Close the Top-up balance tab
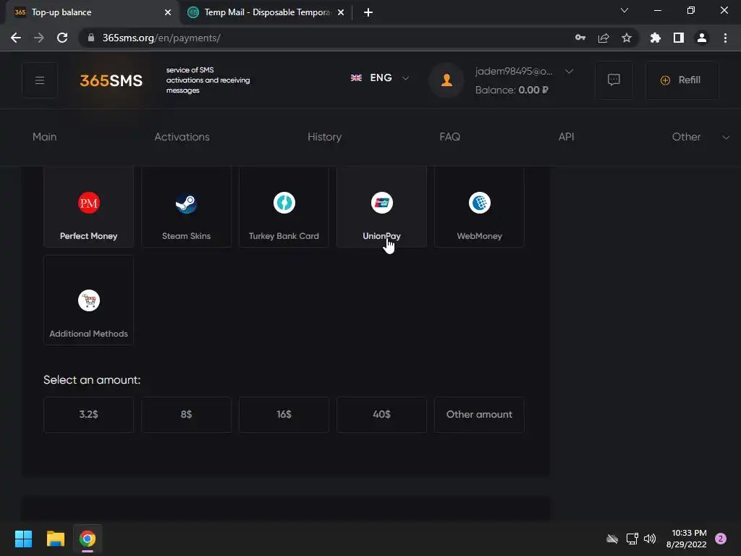 pyautogui.click(x=168, y=12)
